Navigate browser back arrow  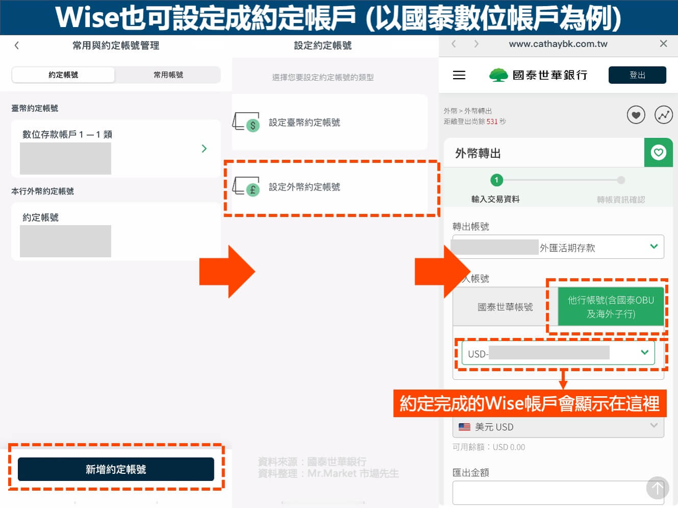click(x=454, y=44)
